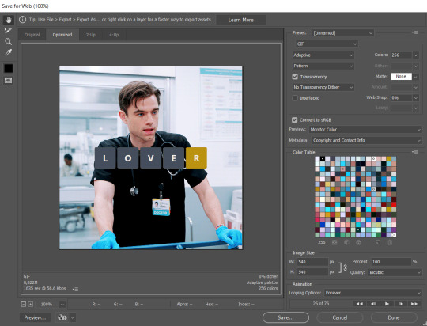Select the Eyedropper tool
The width and height of the screenshot is (427, 326).
pyautogui.click(x=8, y=52)
